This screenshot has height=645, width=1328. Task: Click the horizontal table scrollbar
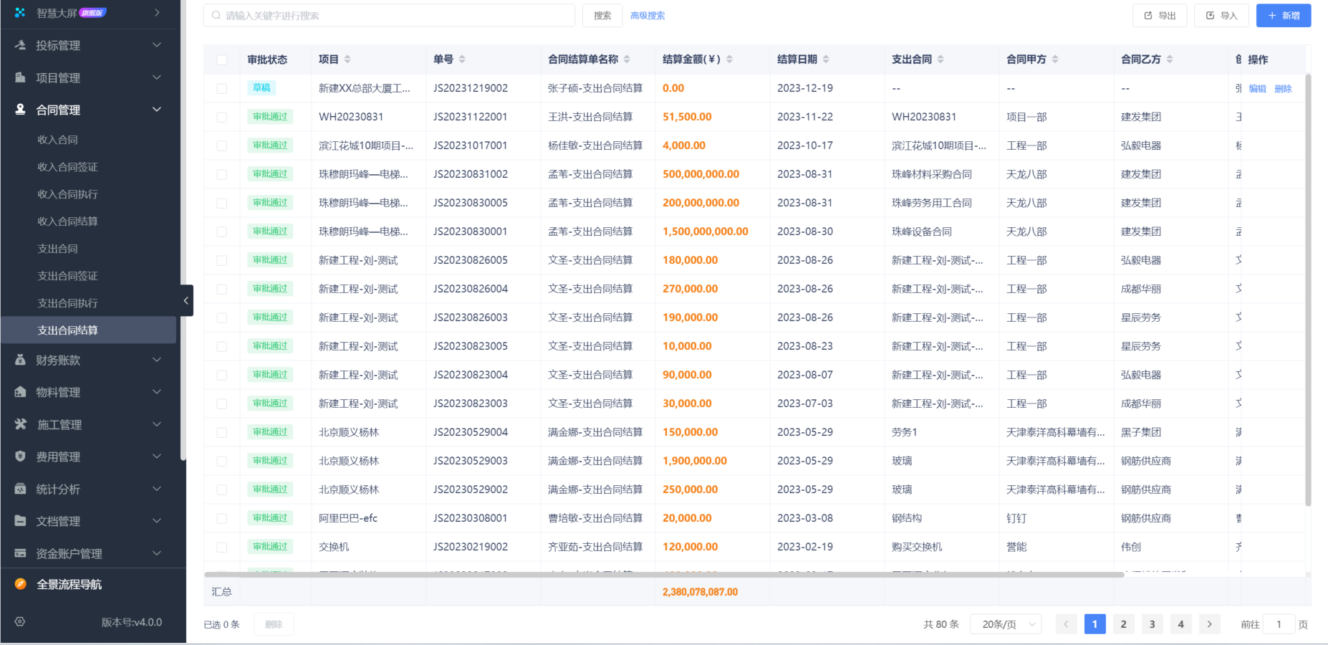point(663,574)
